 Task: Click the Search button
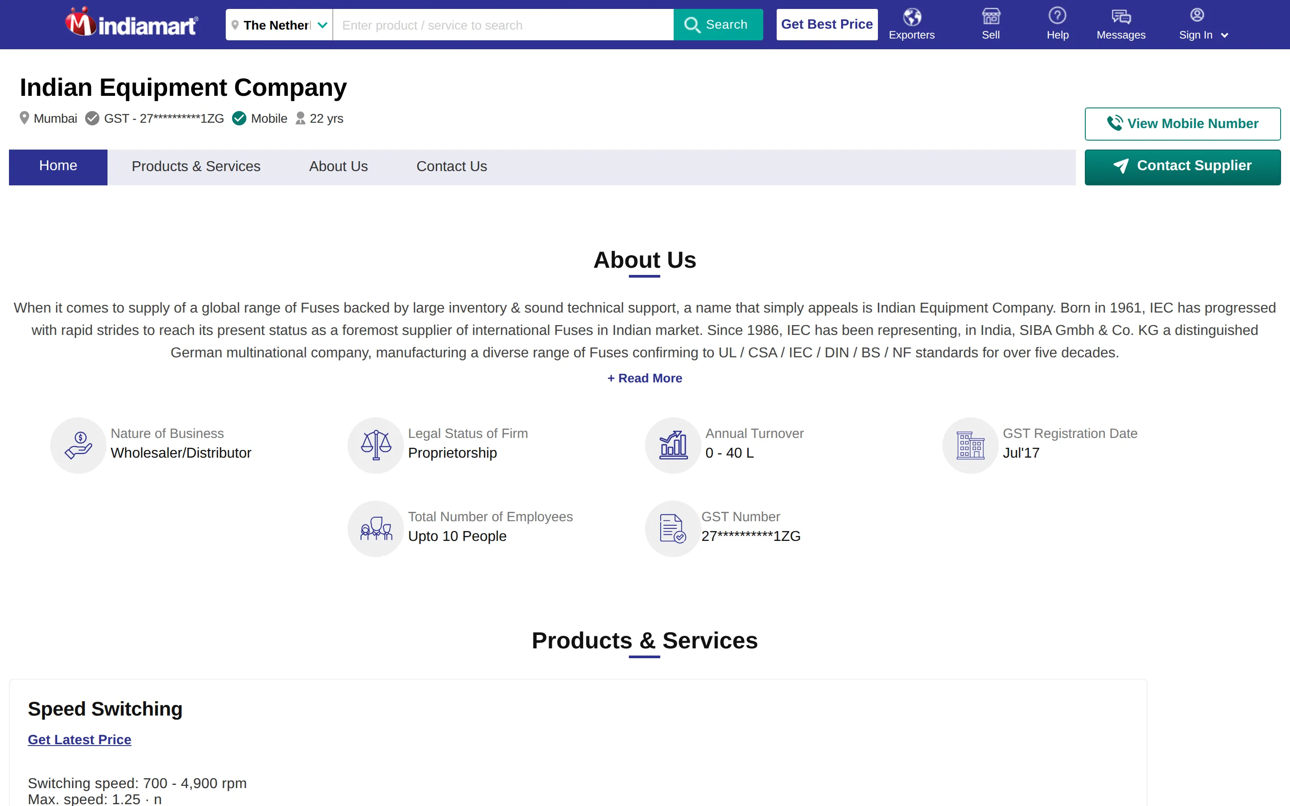point(718,25)
